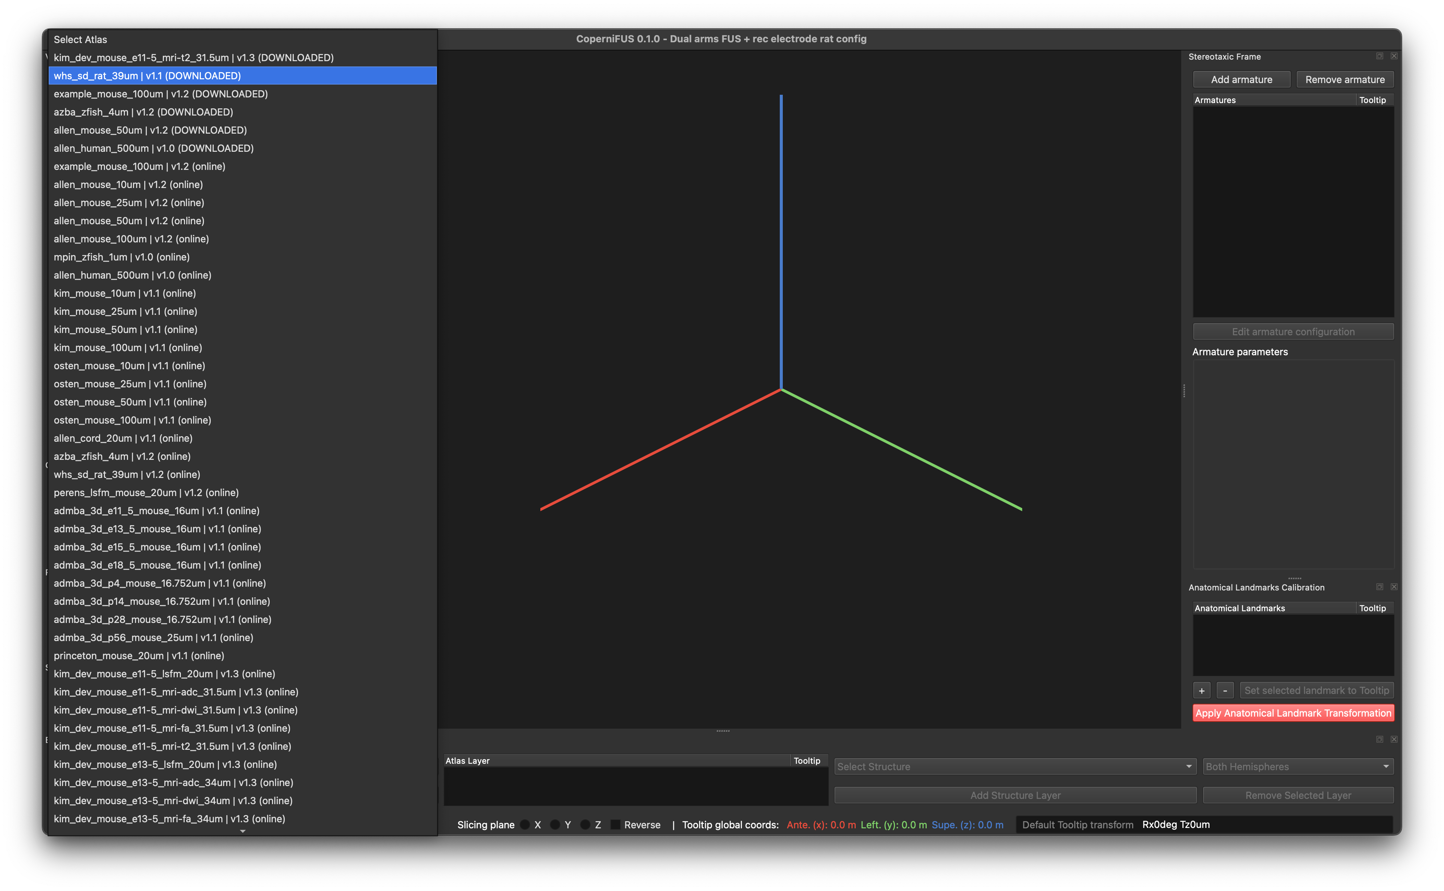This screenshot has width=1444, height=891.
Task: Choose kim_dev_mouse_e11-5_lsfm_20um v1.3 (online)
Action: click(242, 674)
